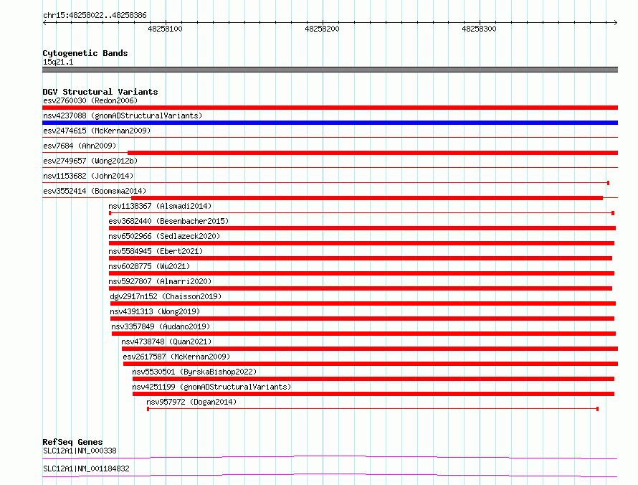Viewport: 638px width, 485px height.
Task: Click the RefSeq Genes track heading
Action: tap(72, 442)
